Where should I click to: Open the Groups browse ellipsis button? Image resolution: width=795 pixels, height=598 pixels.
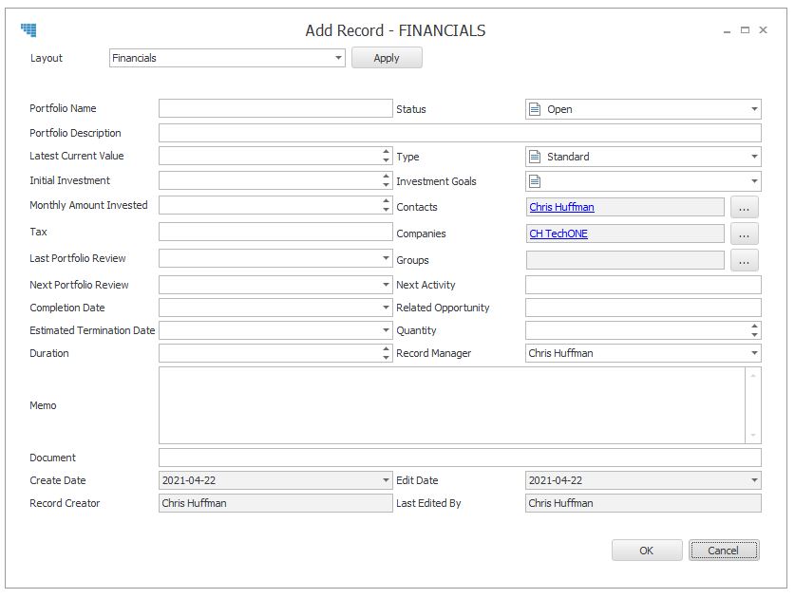744,260
